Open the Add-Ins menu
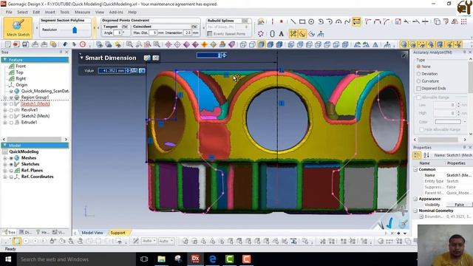 (116, 12)
